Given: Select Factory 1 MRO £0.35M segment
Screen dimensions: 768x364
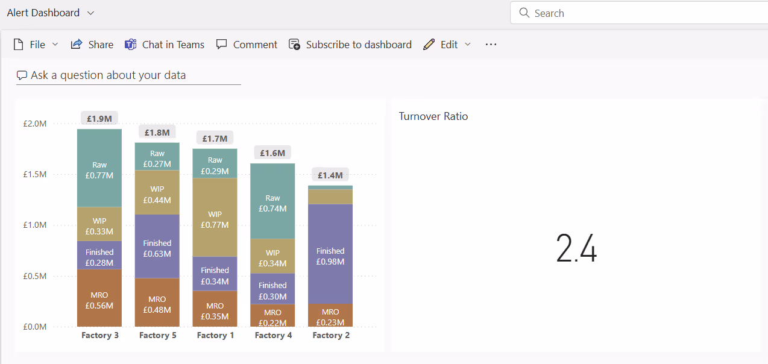Looking at the screenshot, I should (215, 309).
